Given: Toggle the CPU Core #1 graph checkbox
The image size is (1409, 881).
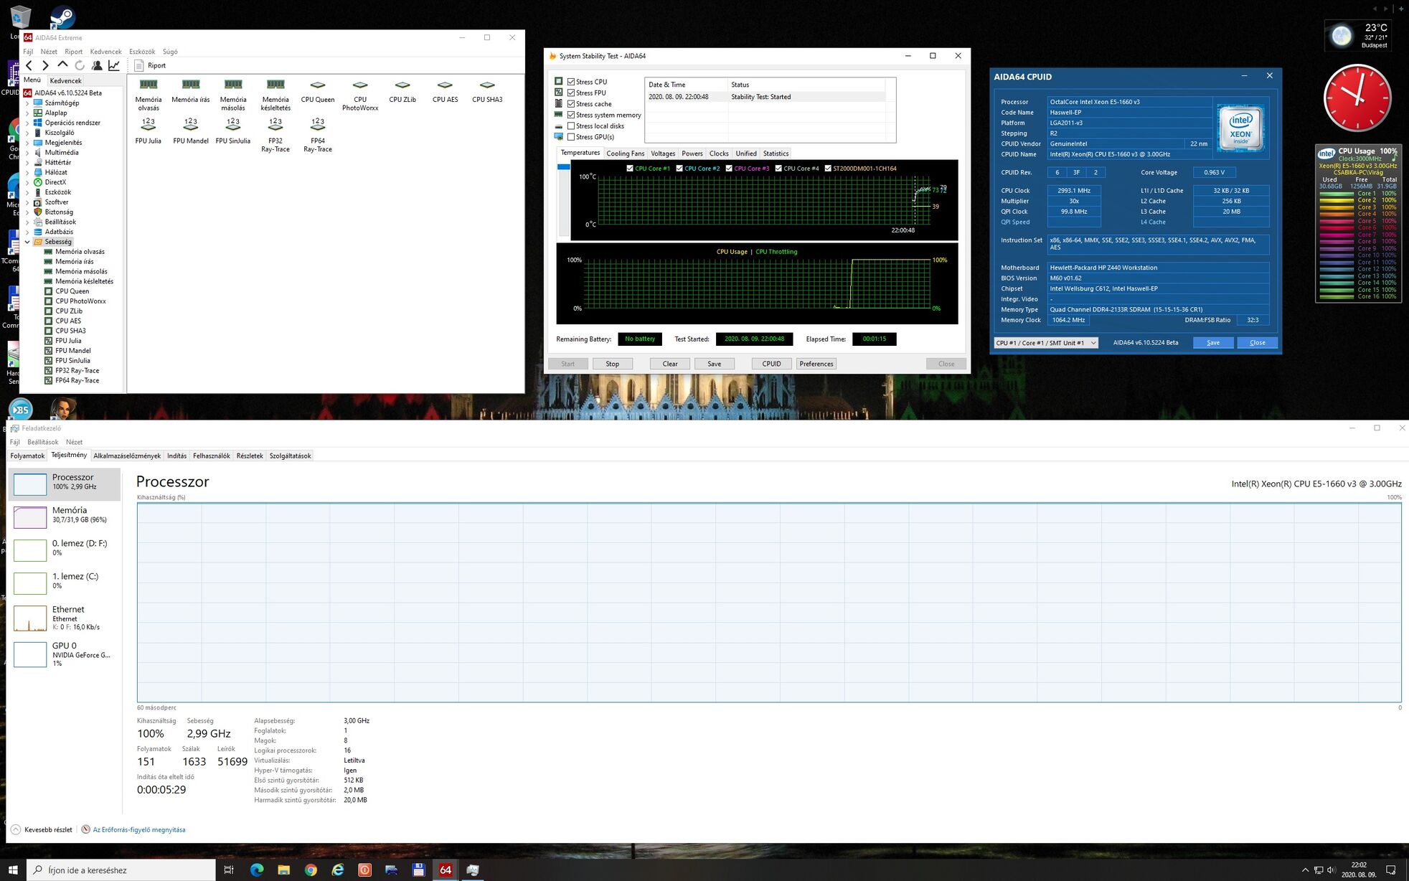Looking at the screenshot, I should point(630,169).
